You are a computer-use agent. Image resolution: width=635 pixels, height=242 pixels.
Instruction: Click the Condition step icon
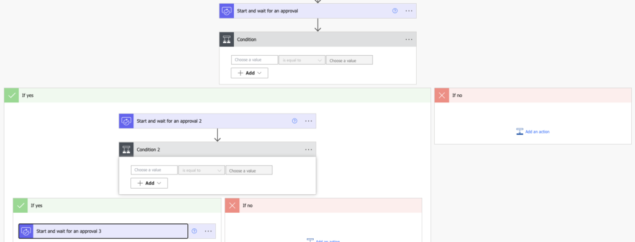pos(227,39)
